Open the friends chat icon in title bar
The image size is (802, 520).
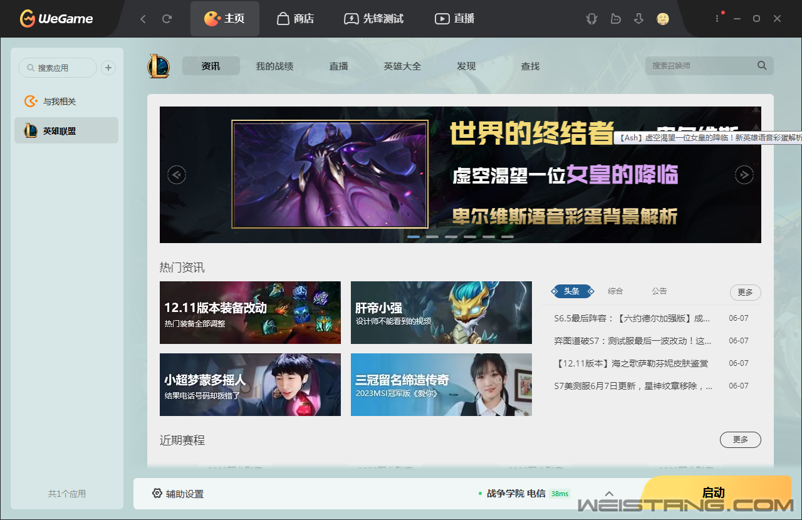pyautogui.click(x=615, y=19)
